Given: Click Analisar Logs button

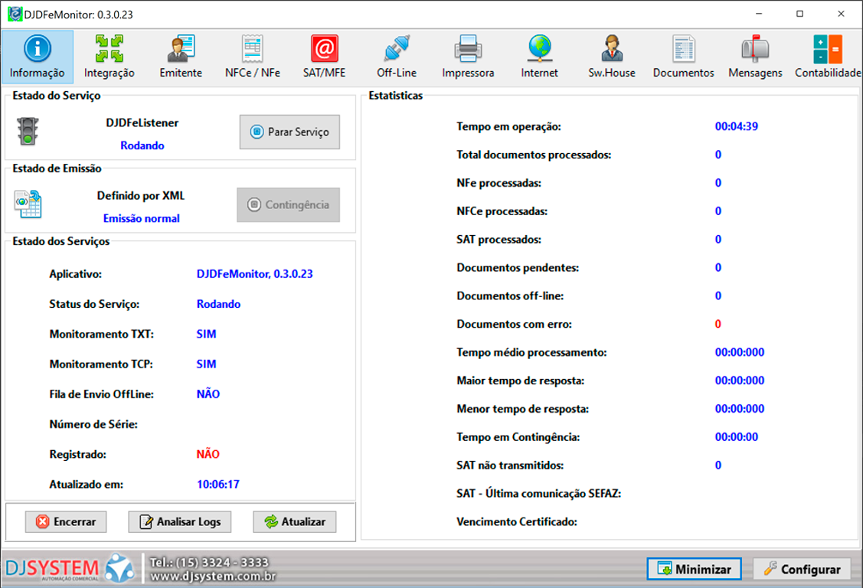Looking at the screenshot, I should point(180,521).
